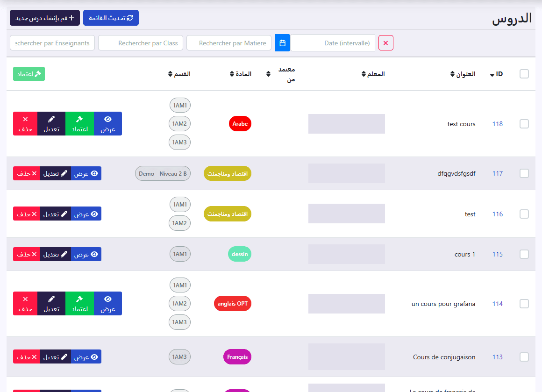Delete lesson 116 with the red X button

27,214
